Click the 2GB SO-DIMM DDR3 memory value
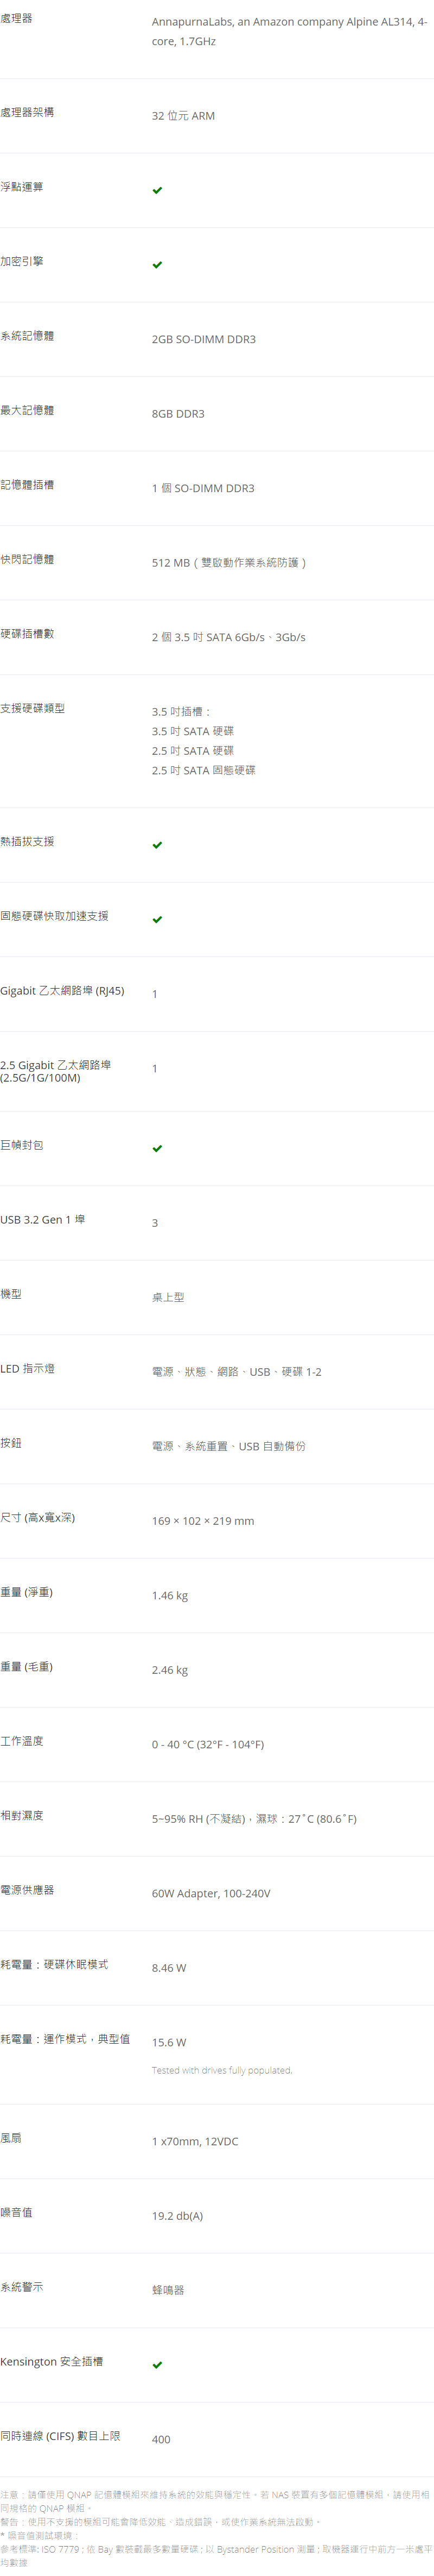This screenshot has width=434, height=2576. (203, 339)
